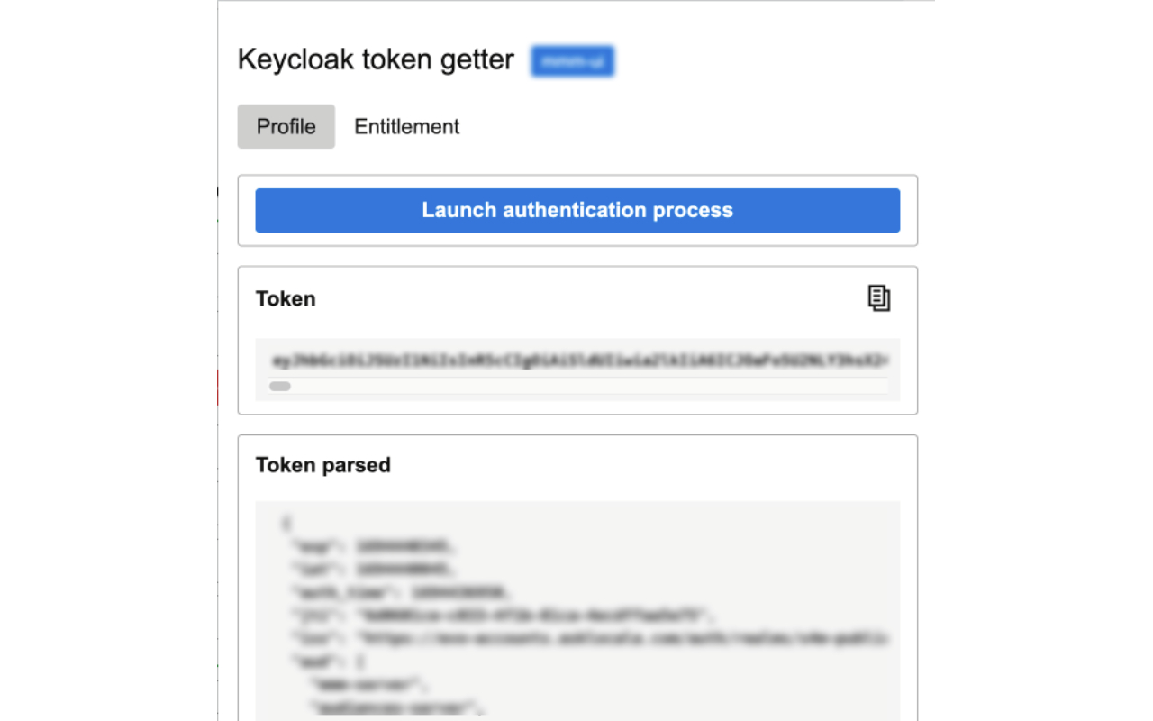
Task: Click the Token section header label
Action: pos(286,298)
